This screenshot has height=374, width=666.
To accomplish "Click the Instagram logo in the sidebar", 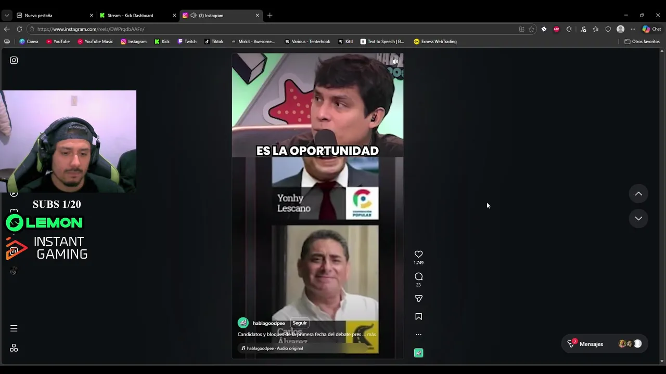I will click(x=14, y=60).
